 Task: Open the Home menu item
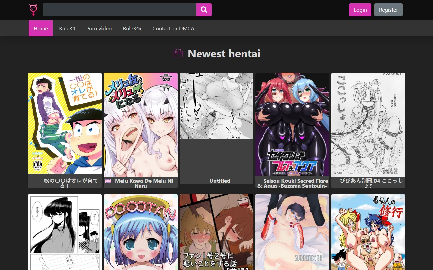(41, 28)
